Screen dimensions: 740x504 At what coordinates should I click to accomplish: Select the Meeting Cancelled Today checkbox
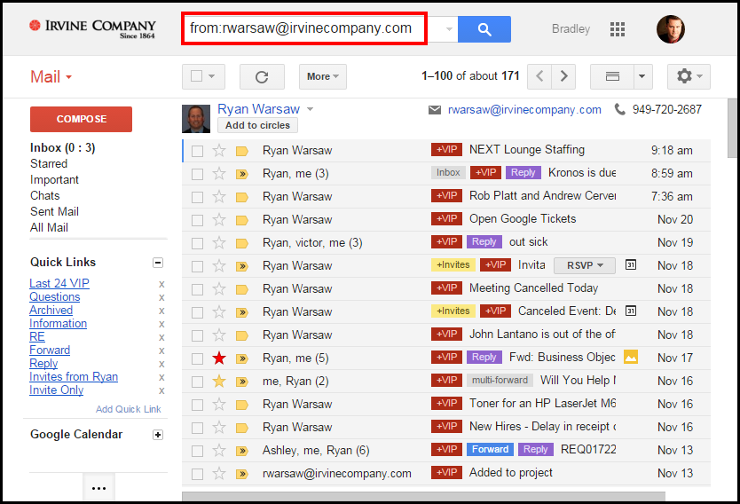197,289
